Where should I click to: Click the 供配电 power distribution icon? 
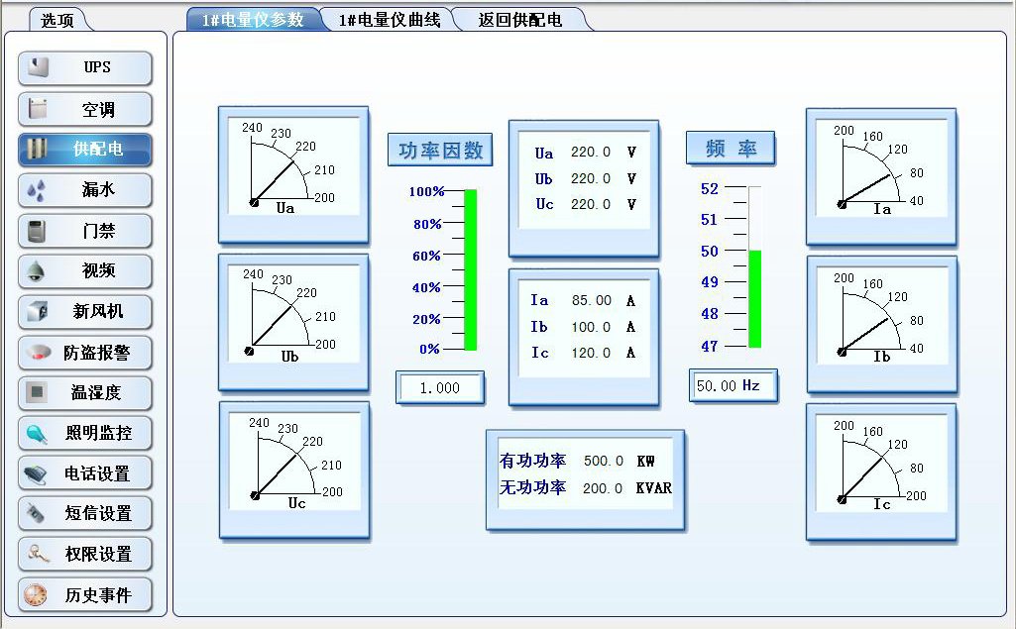37,149
